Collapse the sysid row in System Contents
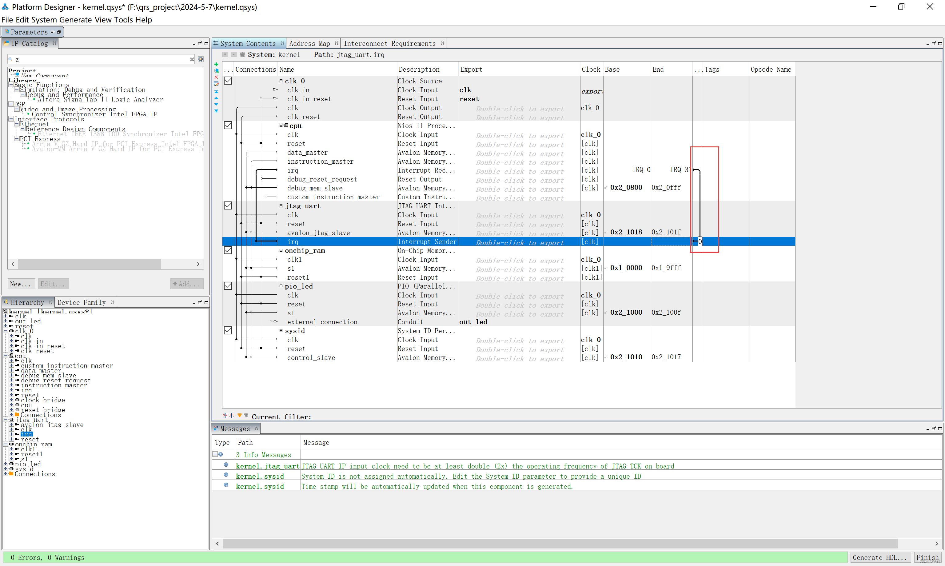Viewport: 945px width, 566px height. point(281,330)
